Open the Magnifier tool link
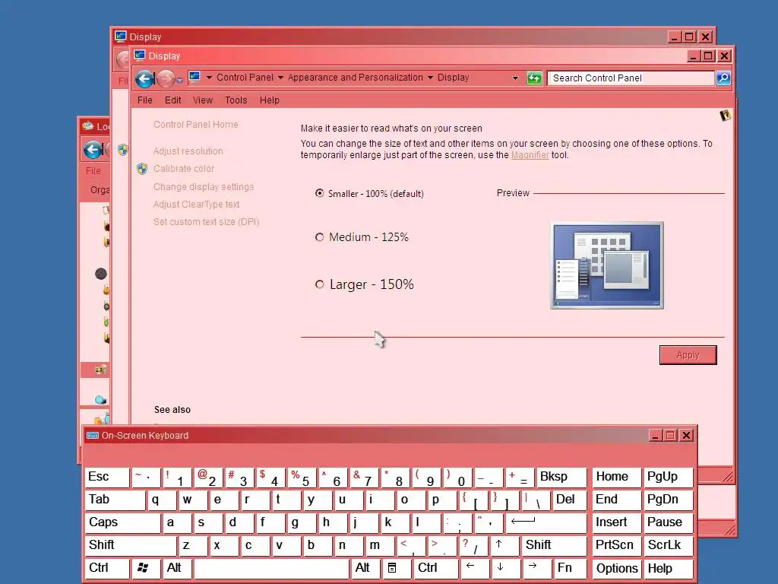 (530, 155)
